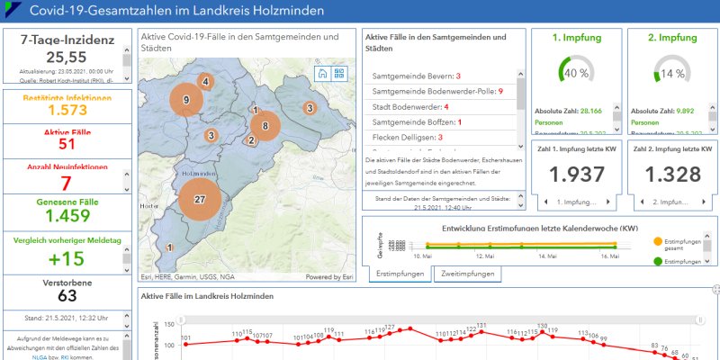Click the Esri attribution text on map
This screenshot has height=360, width=720.
pyautogui.click(x=190, y=277)
